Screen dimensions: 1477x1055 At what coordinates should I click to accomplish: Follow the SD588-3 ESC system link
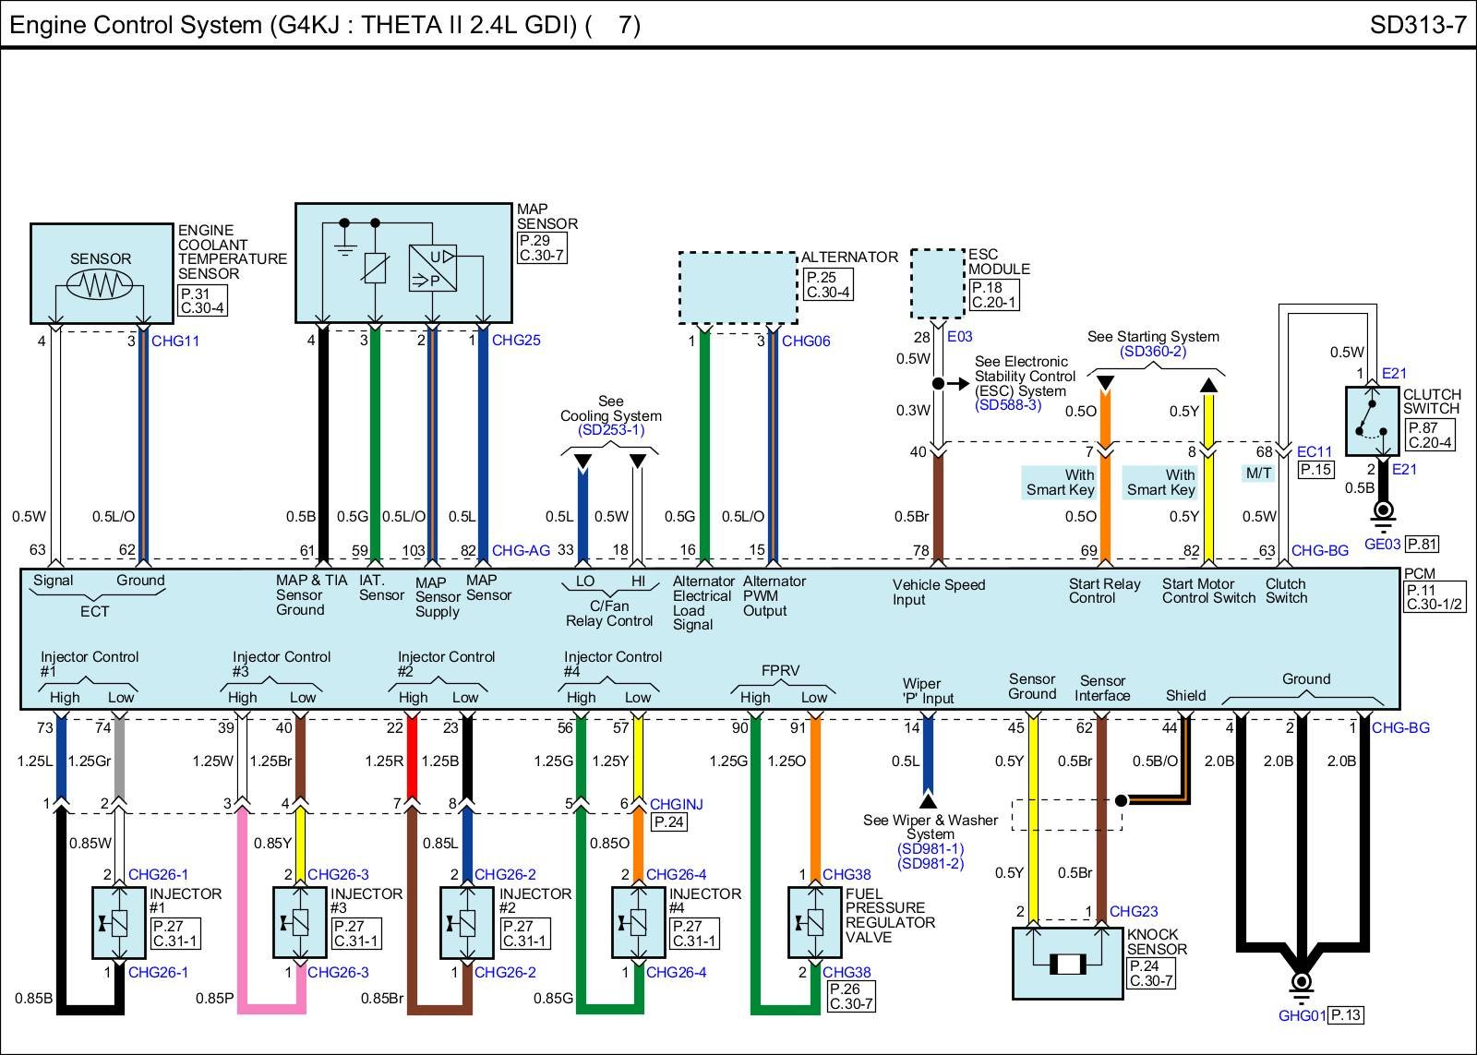point(1007,405)
